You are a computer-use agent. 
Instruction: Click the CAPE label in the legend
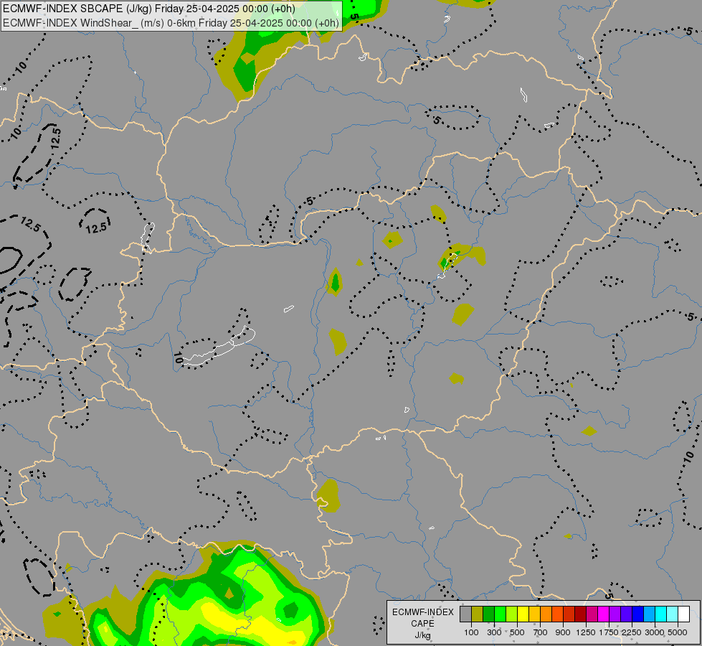click(x=422, y=624)
